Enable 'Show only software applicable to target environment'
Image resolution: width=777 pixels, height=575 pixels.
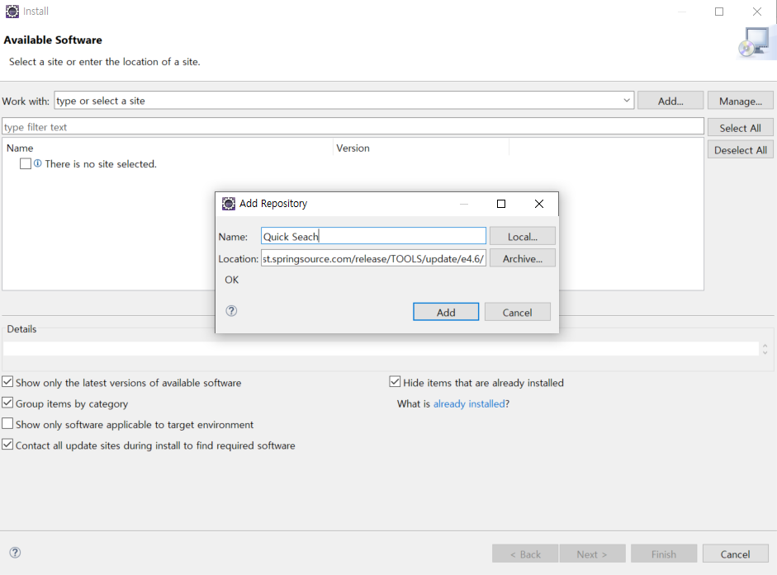pos(7,423)
